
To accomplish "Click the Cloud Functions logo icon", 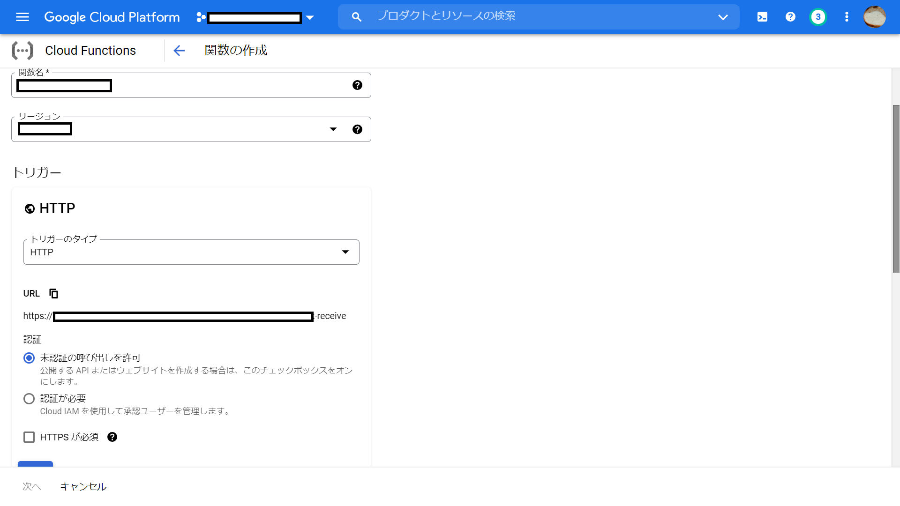I will pyautogui.click(x=22, y=50).
